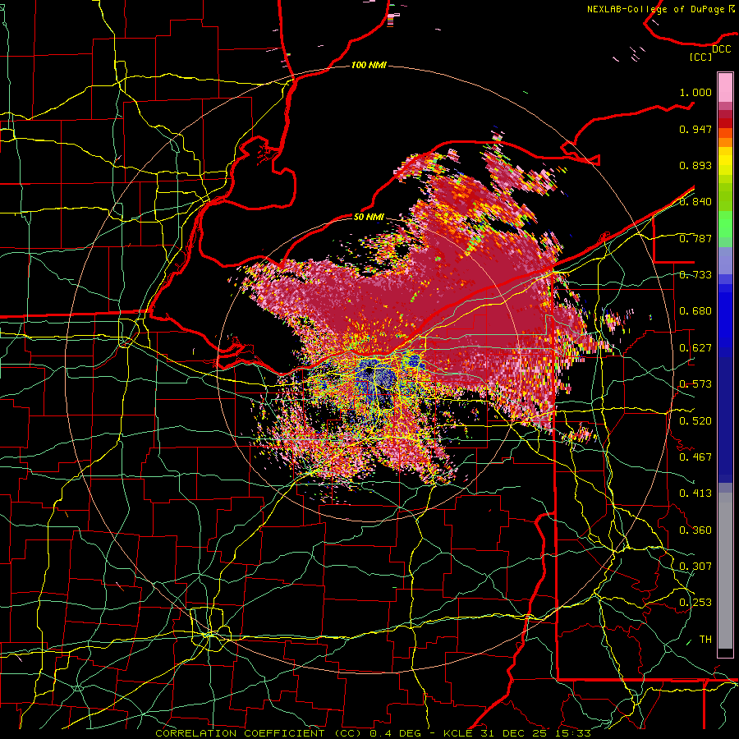Screen dimensions: 739x739
Task: Click the TH label at the bottom of the scale
Action: tap(705, 639)
